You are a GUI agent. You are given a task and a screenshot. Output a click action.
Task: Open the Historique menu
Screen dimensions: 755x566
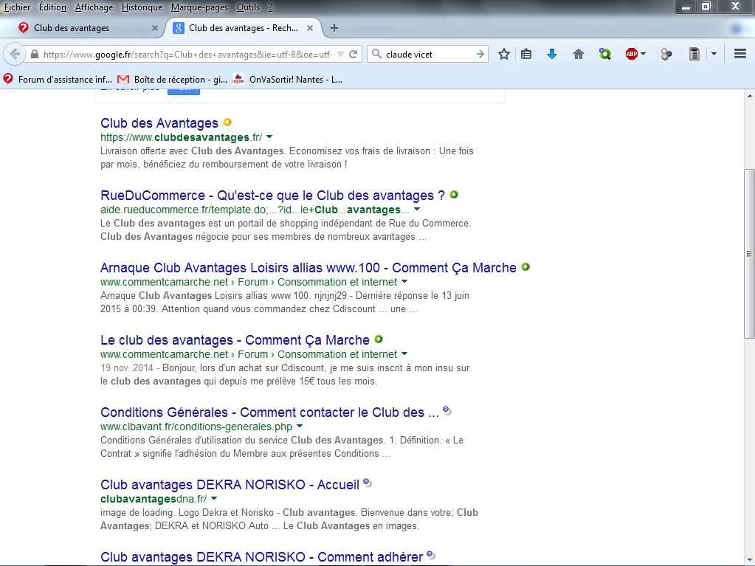(x=142, y=7)
